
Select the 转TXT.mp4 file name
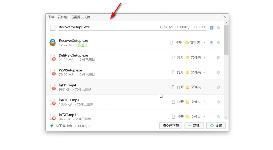tap(67, 115)
